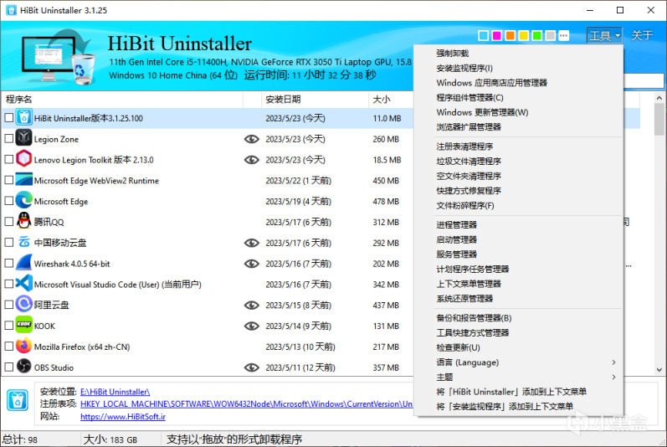Viewport: 667px width, 447px height.
Task: Open the HKEY_LOCAL_MACHINE registry link
Action: 246,404
